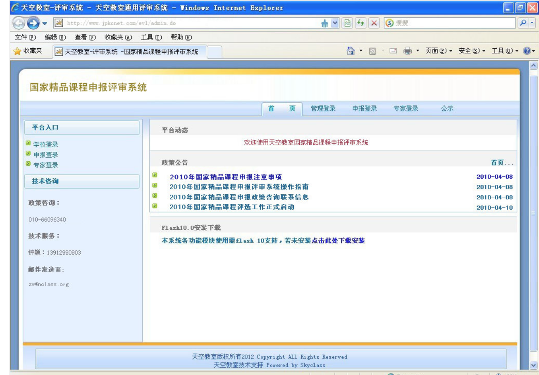Click green bullet icon beside 操作指南 announcement
This screenshot has height=375, width=539.
tap(155, 186)
